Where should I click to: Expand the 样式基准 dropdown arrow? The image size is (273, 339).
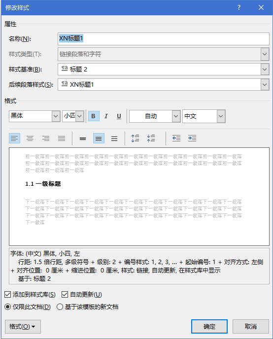click(x=265, y=69)
